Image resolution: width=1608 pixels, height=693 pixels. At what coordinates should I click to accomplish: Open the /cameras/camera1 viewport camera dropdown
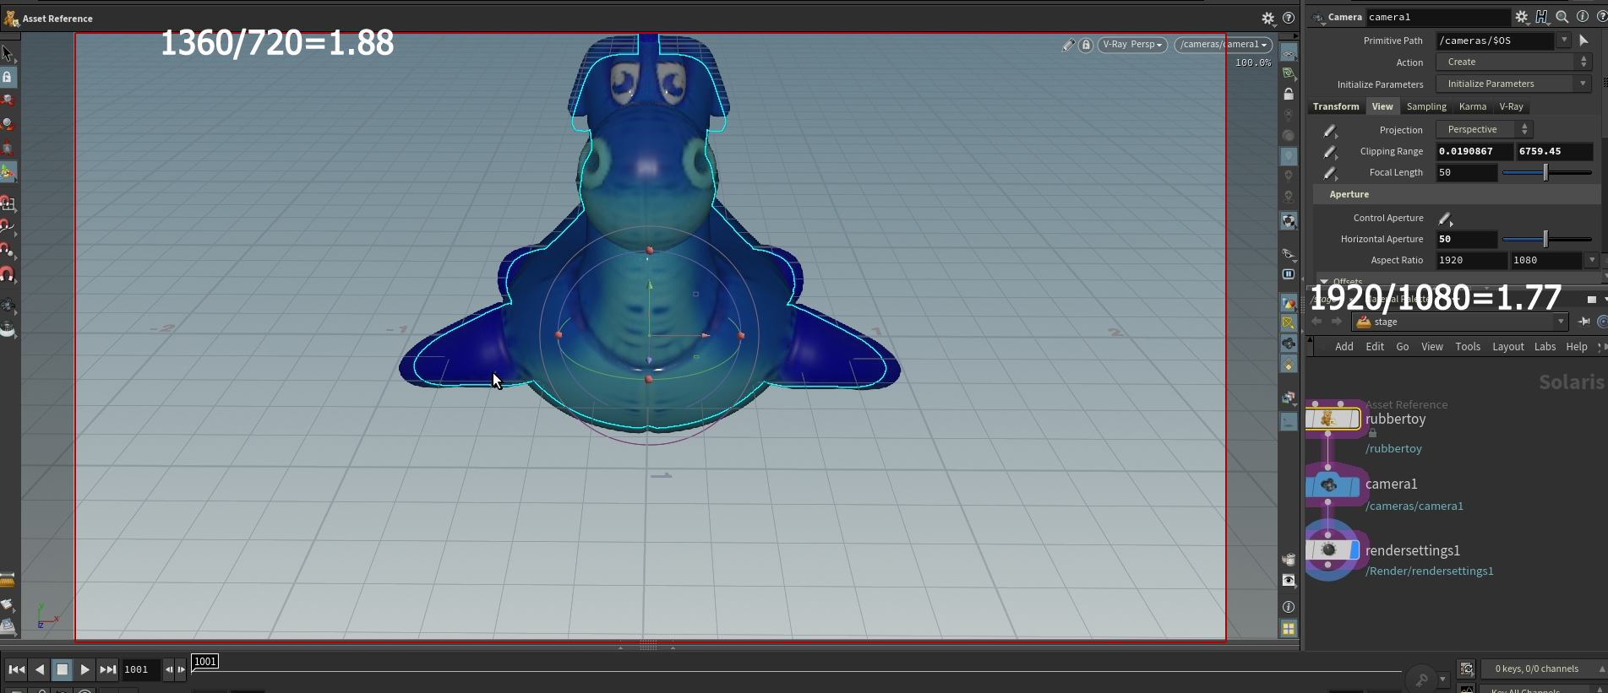coord(1224,45)
